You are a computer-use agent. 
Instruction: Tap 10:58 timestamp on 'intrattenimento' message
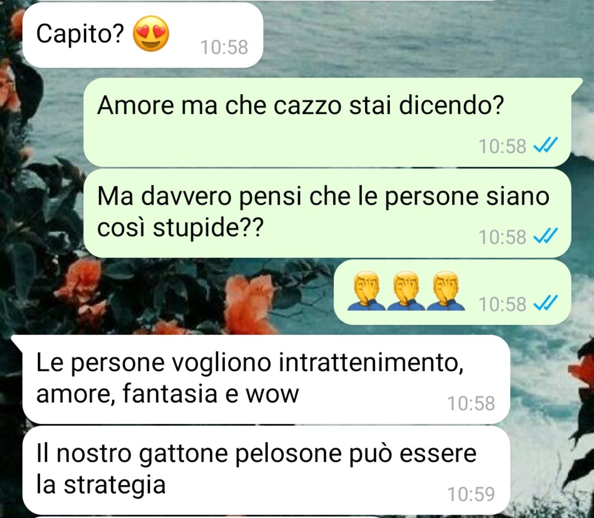(471, 403)
